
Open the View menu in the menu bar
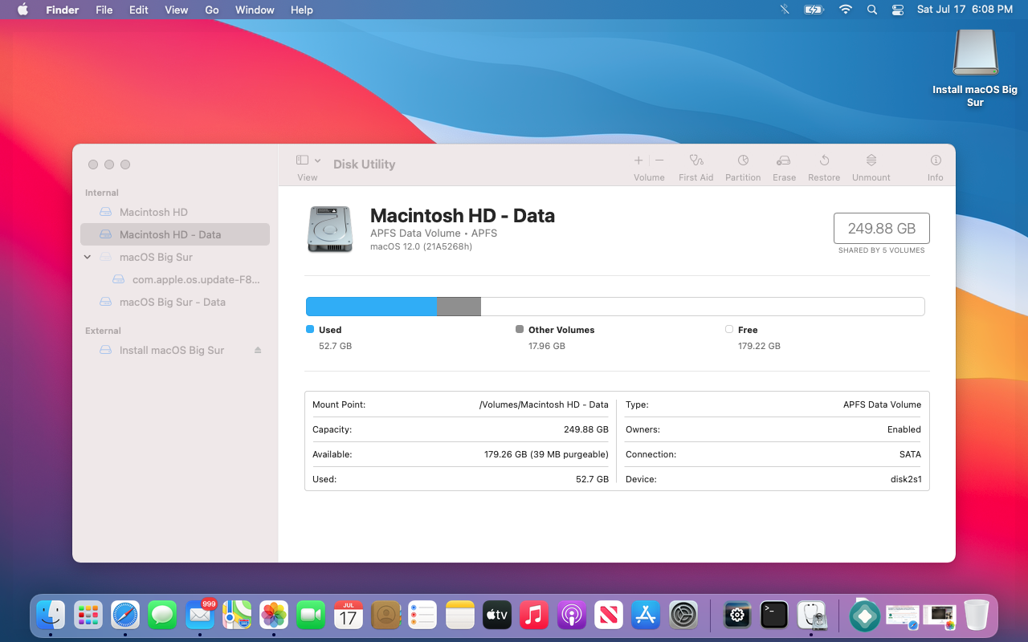click(x=176, y=10)
